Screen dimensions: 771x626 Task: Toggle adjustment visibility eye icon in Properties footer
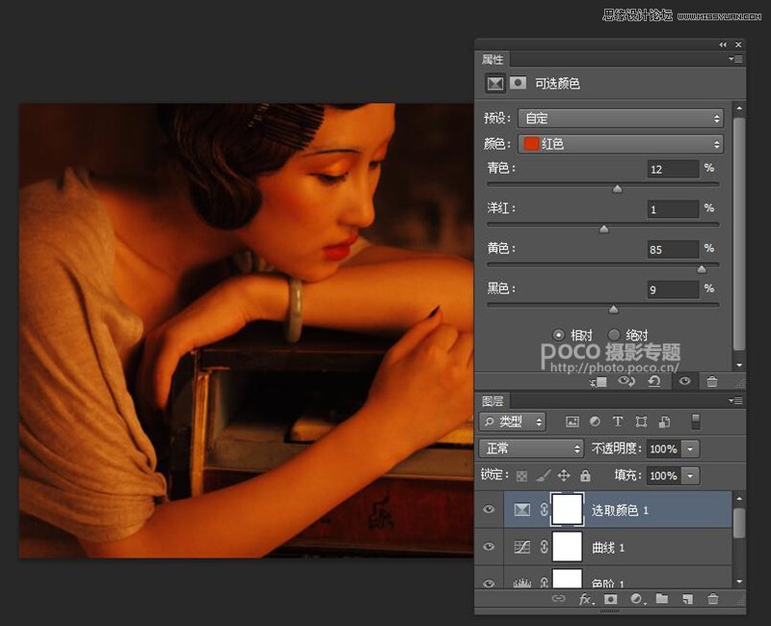click(684, 381)
